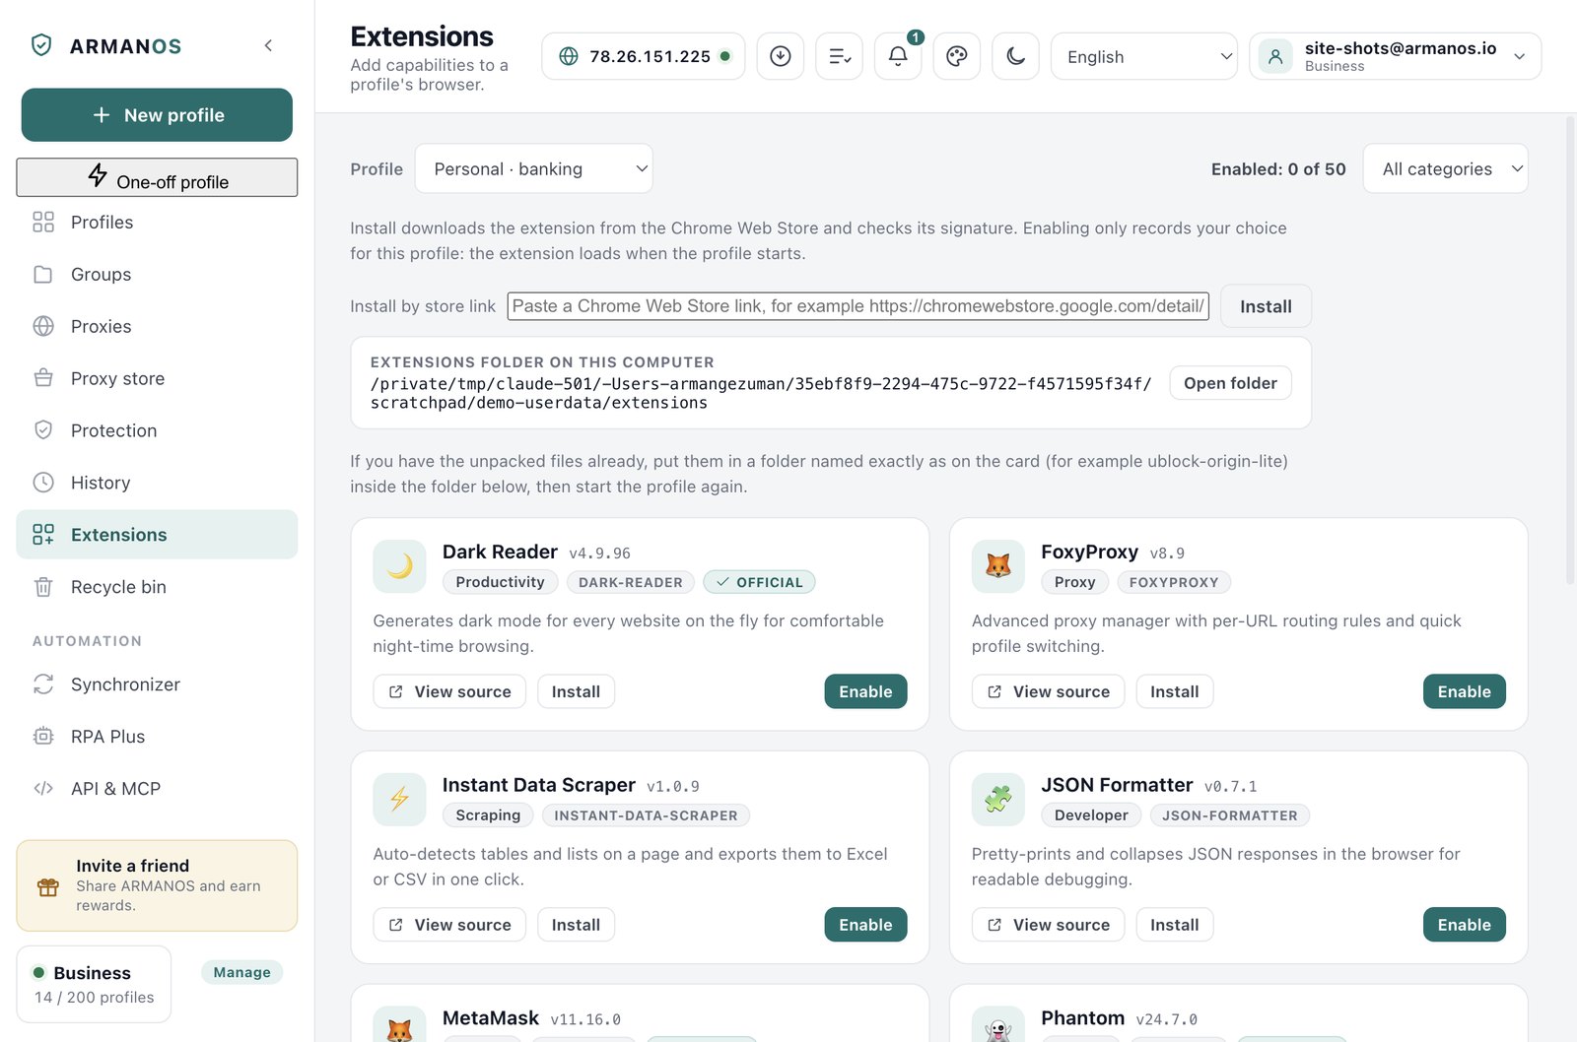Click the ARMANOS shield logo
Image resolution: width=1577 pixels, height=1042 pixels.
click(x=41, y=45)
